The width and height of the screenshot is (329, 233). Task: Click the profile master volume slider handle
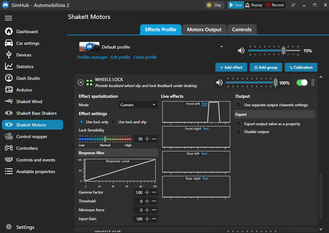[284, 50]
